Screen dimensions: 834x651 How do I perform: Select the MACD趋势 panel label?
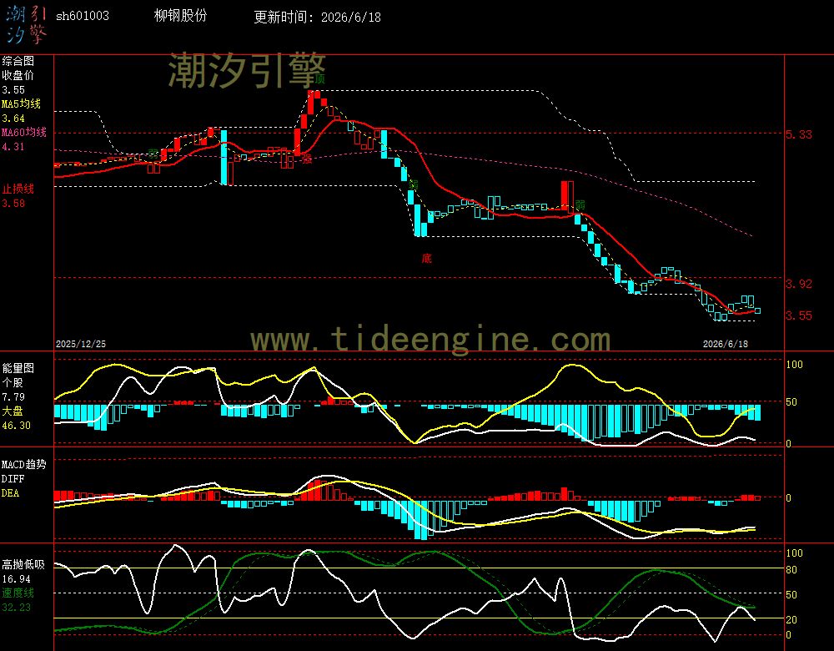[24, 464]
